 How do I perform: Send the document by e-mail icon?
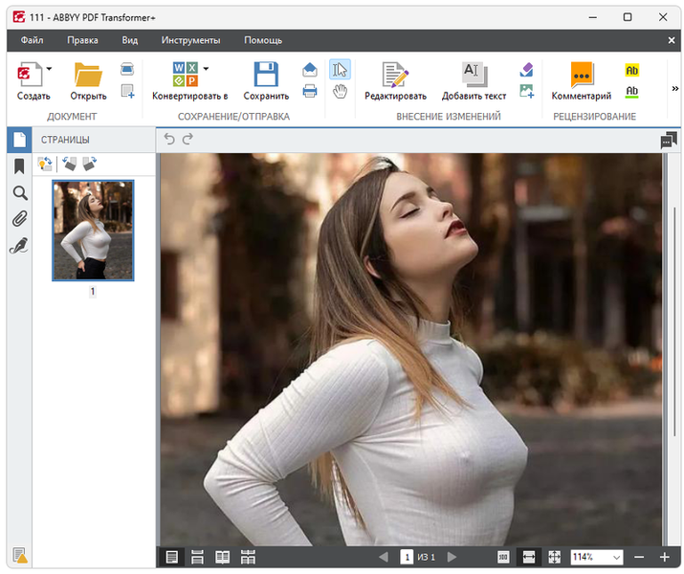[310, 69]
